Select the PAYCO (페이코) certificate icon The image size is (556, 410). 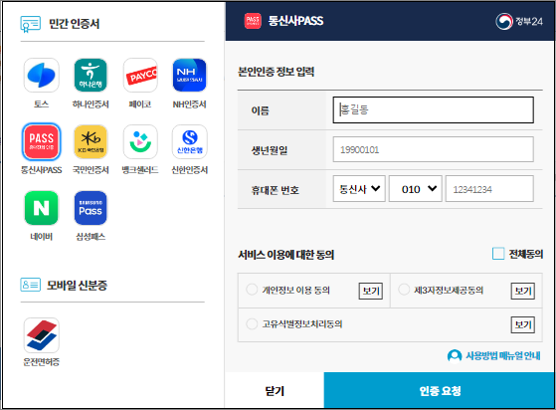[140, 76]
